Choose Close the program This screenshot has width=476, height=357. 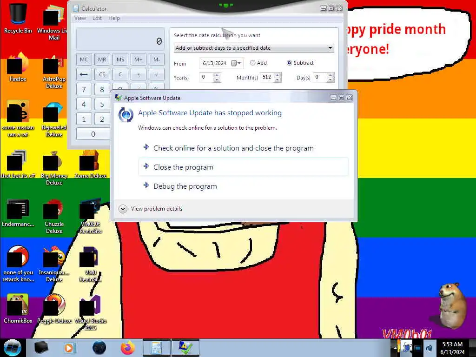[243, 167]
